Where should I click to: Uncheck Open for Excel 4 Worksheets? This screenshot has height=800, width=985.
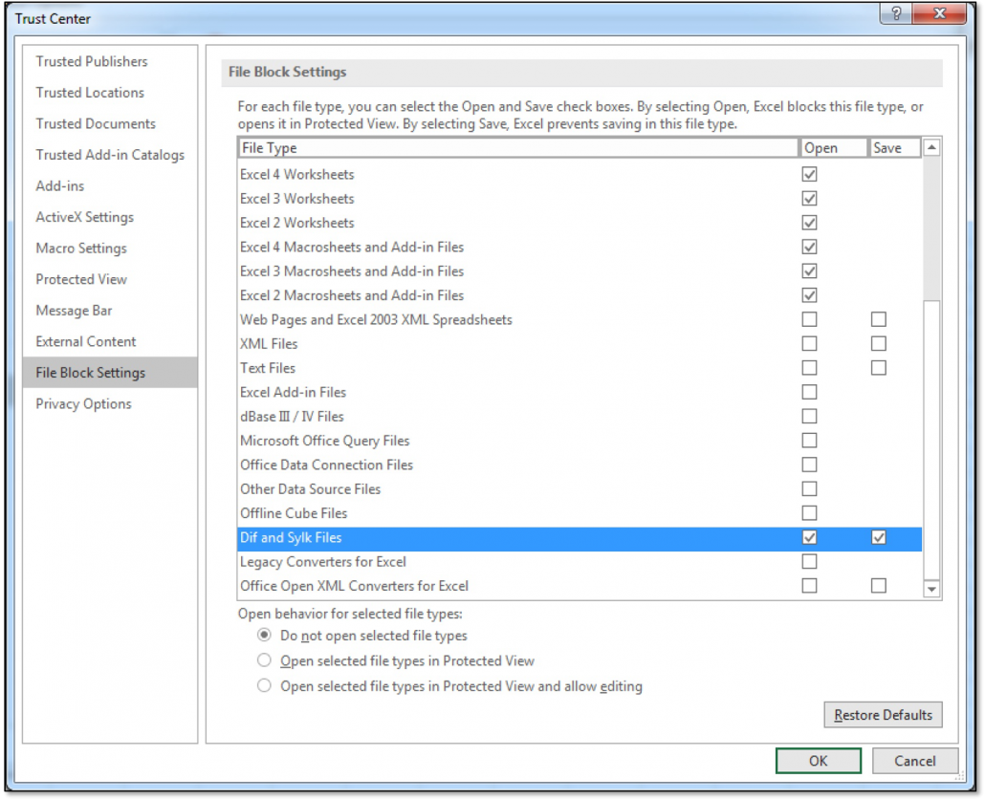pyautogui.click(x=809, y=174)
